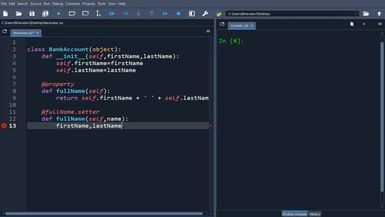This screenshot has width=385, height=217.
Task: Open the Edit menu
Action: (x=12, y=4)
